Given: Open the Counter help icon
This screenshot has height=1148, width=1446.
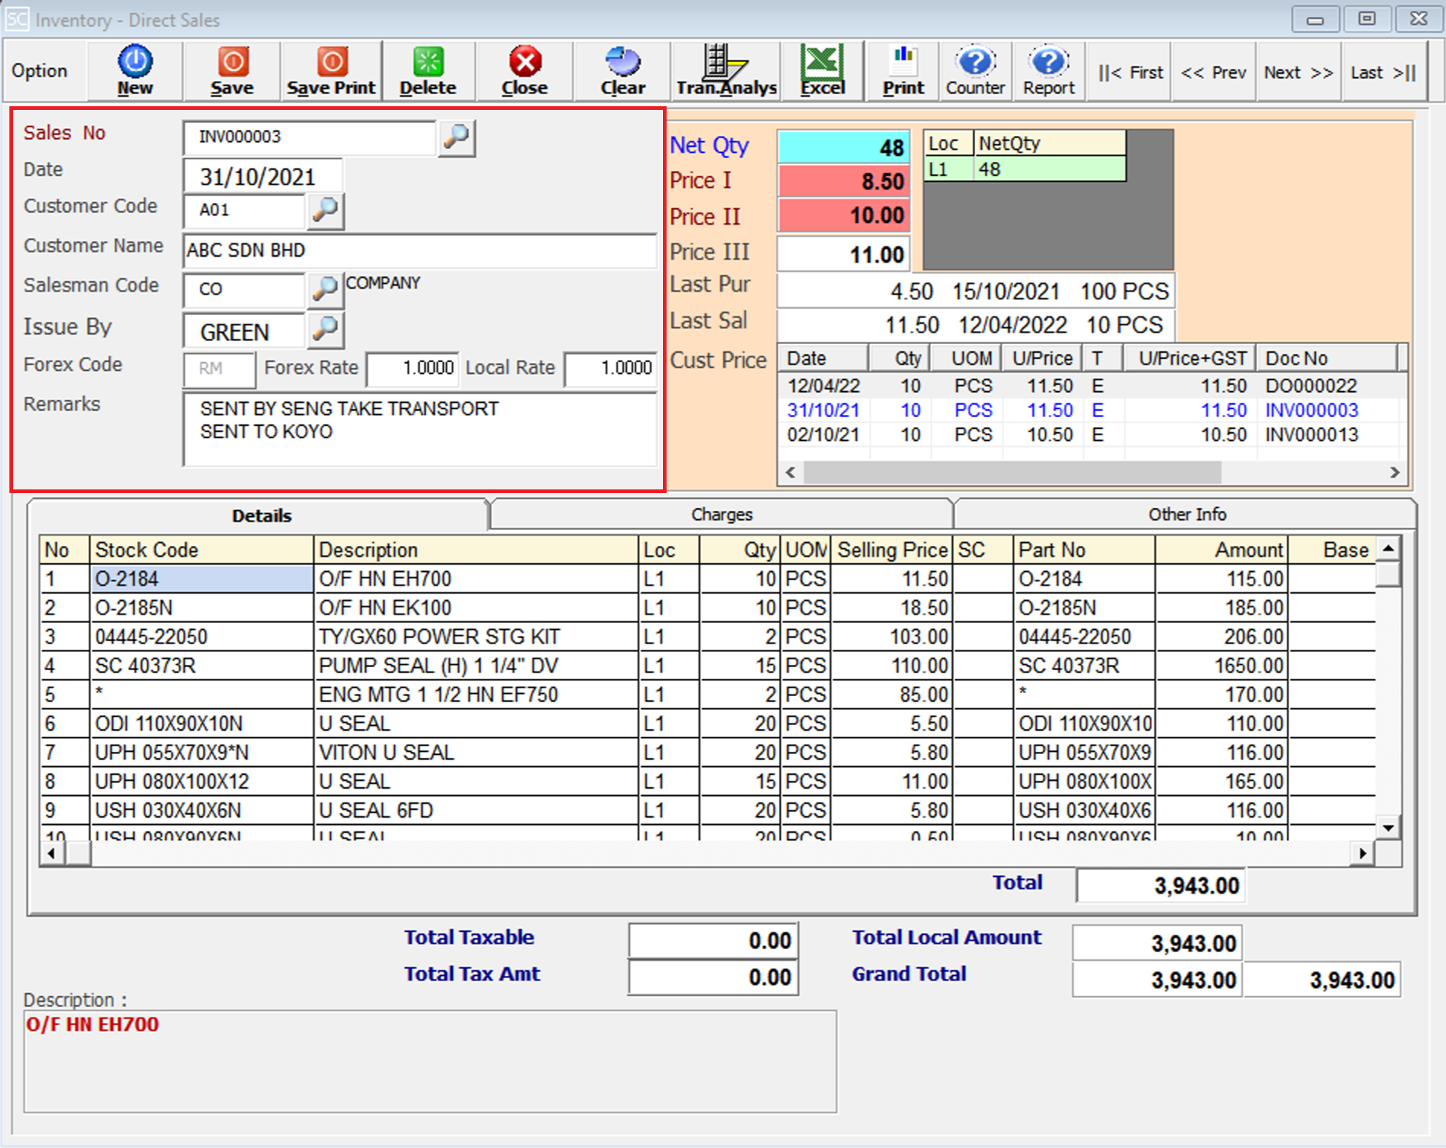Looking at the screenshot, I should (x=975, y=71).
